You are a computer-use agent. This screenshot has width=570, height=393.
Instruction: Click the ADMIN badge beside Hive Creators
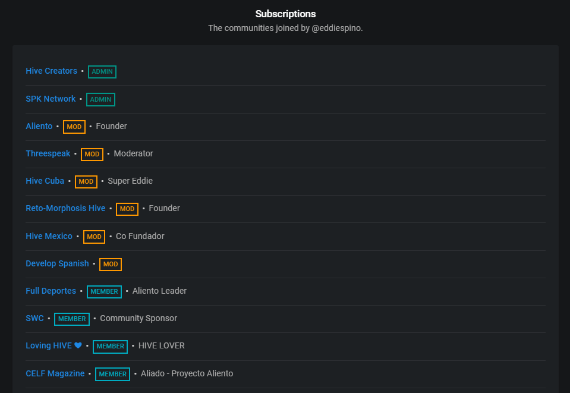102,71
